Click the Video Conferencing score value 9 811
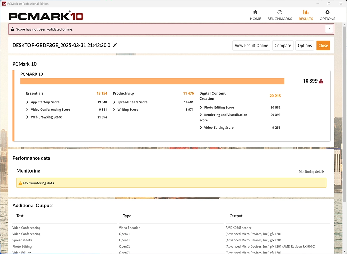 click(103, 110)
